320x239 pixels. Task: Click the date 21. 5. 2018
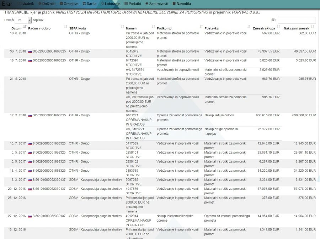pyautogui.click(x=18, y=79)
